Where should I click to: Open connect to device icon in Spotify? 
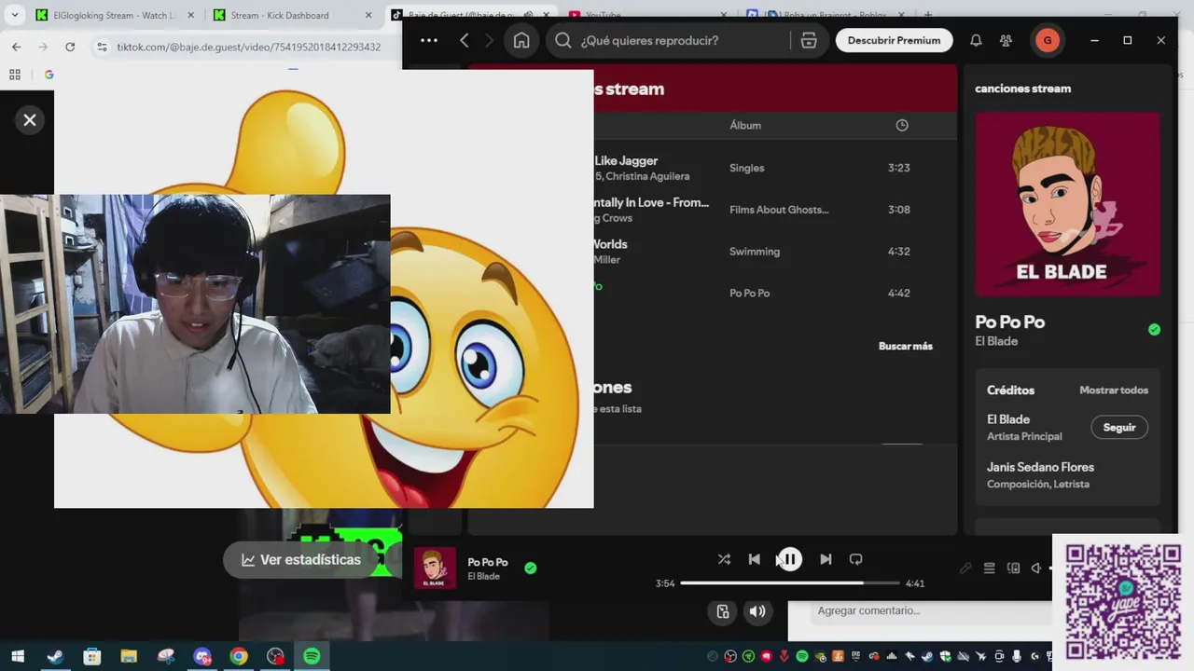[x=1013, y=568]
